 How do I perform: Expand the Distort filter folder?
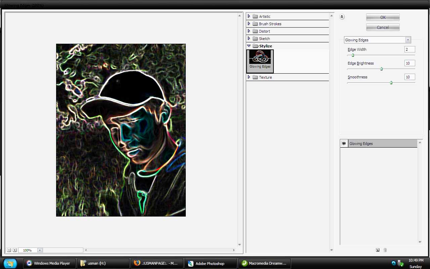(x=249, y=31)
